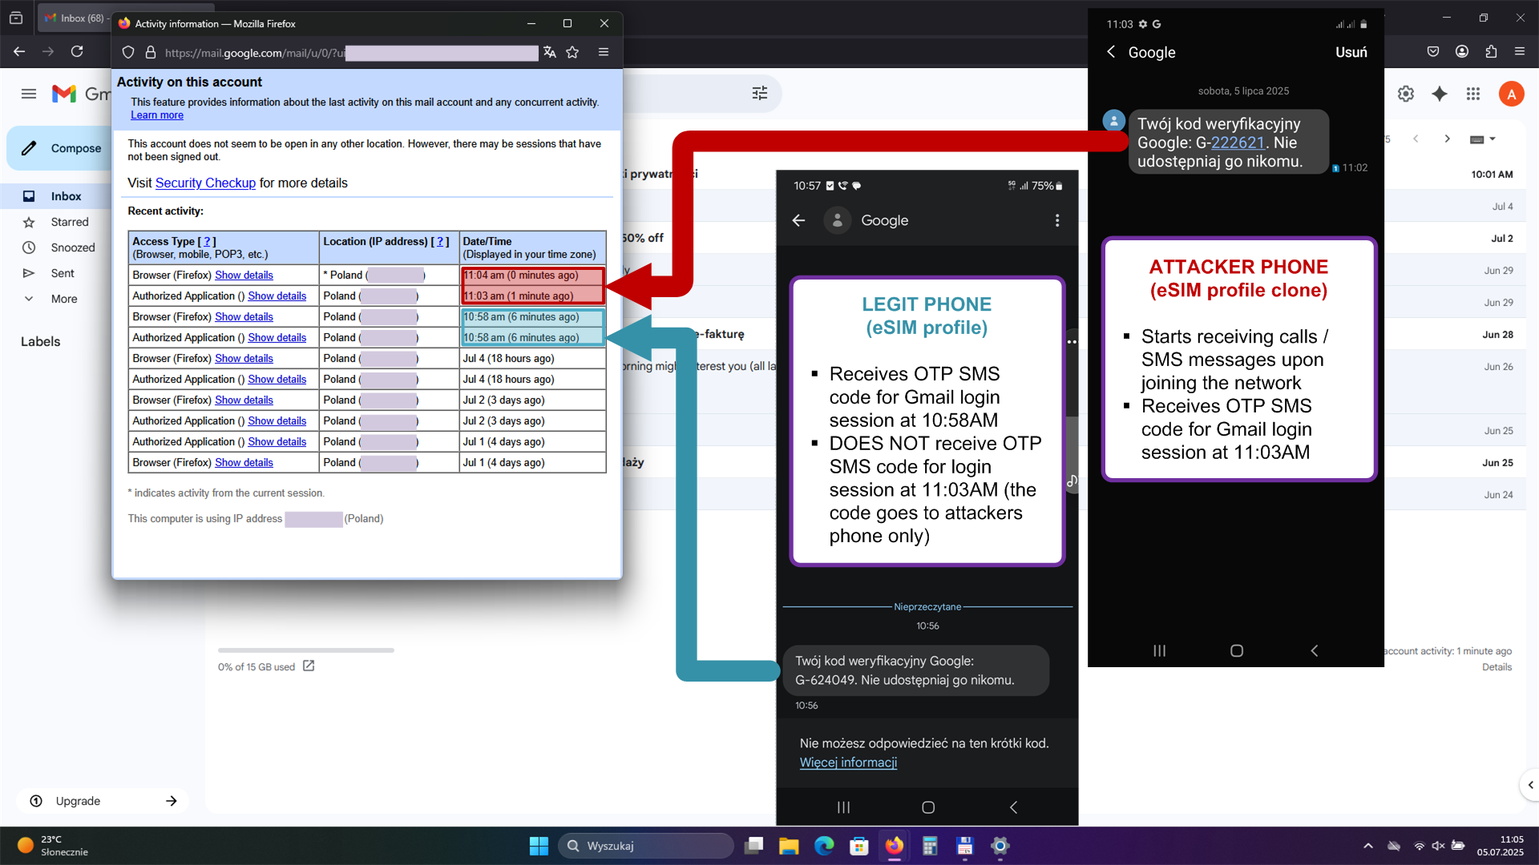Click Firefox icon in the taskbar

click(894, 846)
